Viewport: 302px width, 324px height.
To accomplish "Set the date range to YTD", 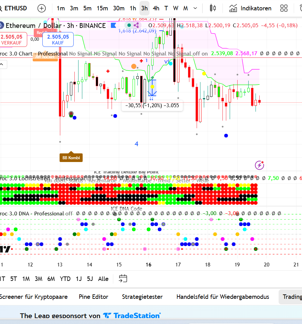I will click(x=65, y=279).
